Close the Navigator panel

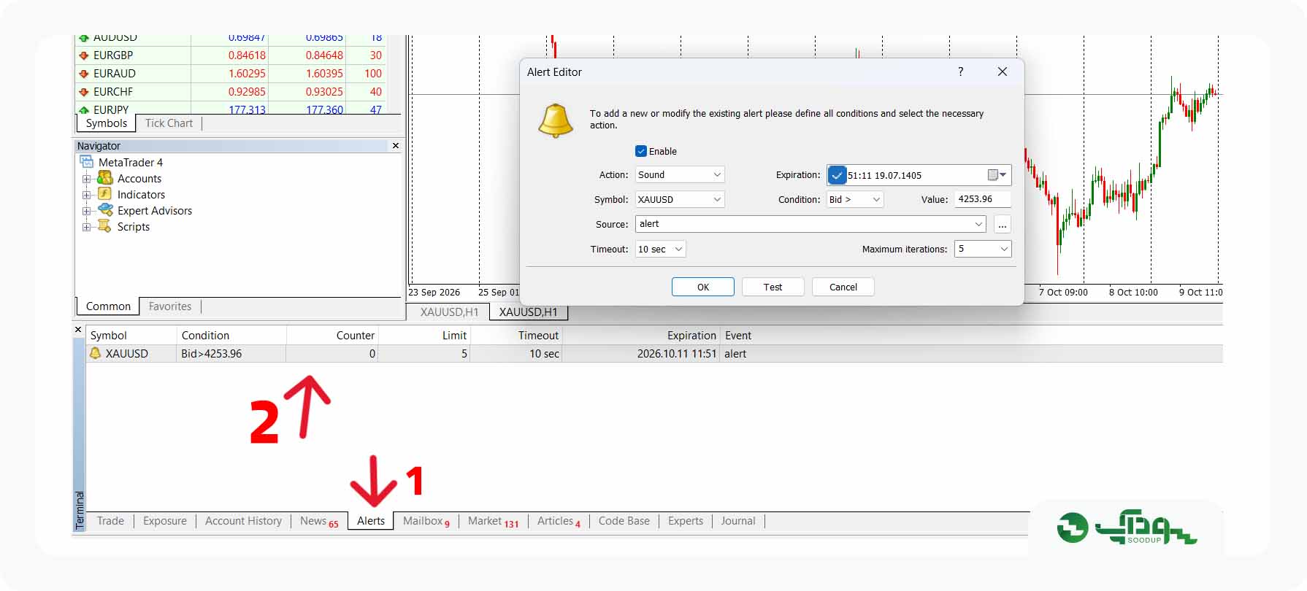(x=396, y=146)
